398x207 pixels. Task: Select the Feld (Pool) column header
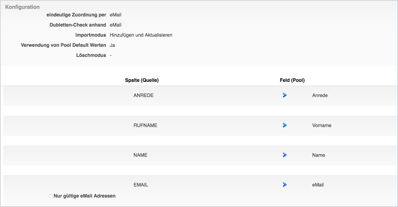[x=292, y=80]
